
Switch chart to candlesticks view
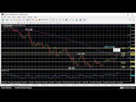click(54, 20)
